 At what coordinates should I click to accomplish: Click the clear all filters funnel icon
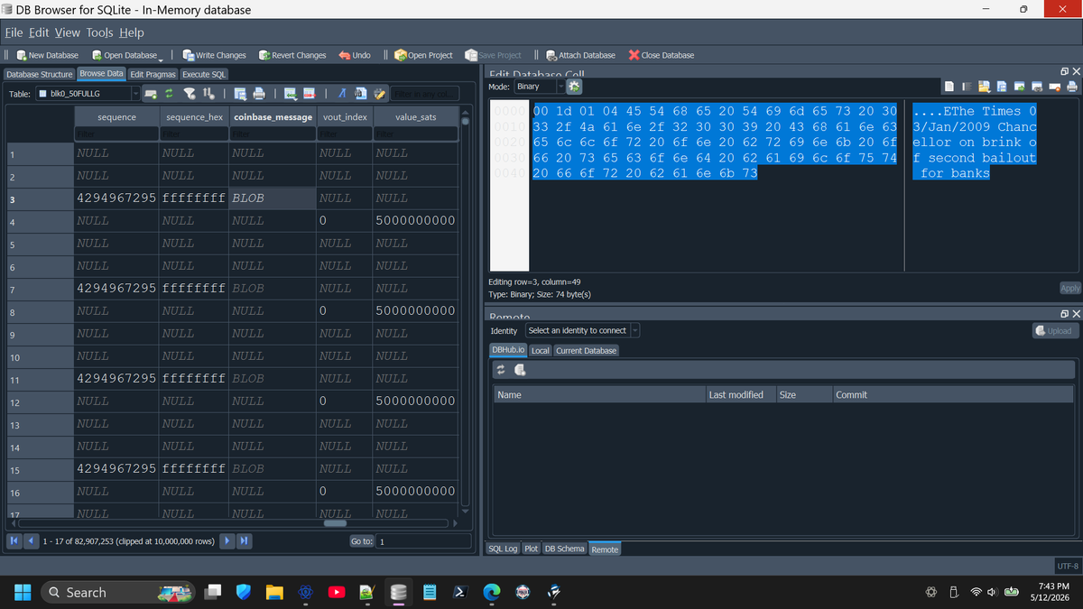(x=190, y=94)
